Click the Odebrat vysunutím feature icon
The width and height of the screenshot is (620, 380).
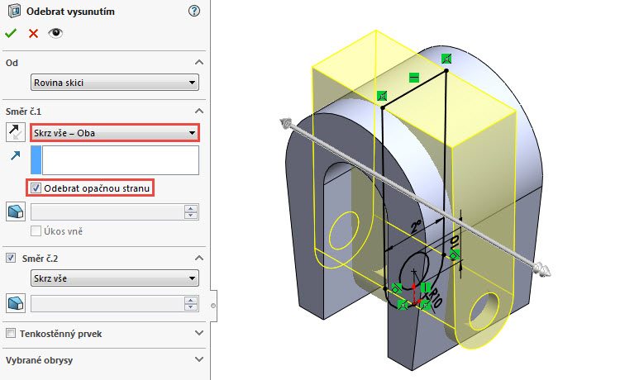coord(15,12)
